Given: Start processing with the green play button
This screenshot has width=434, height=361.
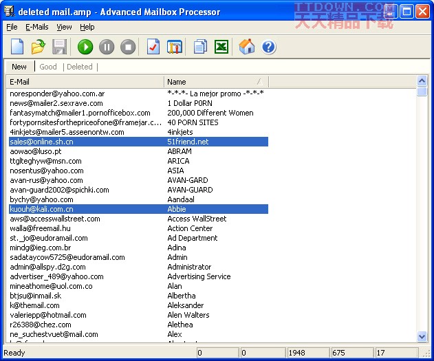Looking at the screenshot, I should pos(85,47).
